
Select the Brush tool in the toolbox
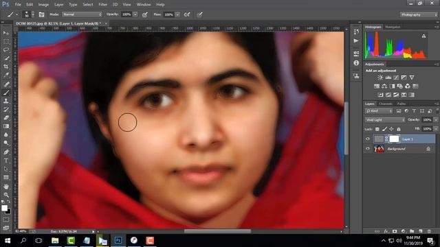coord(6,93)
